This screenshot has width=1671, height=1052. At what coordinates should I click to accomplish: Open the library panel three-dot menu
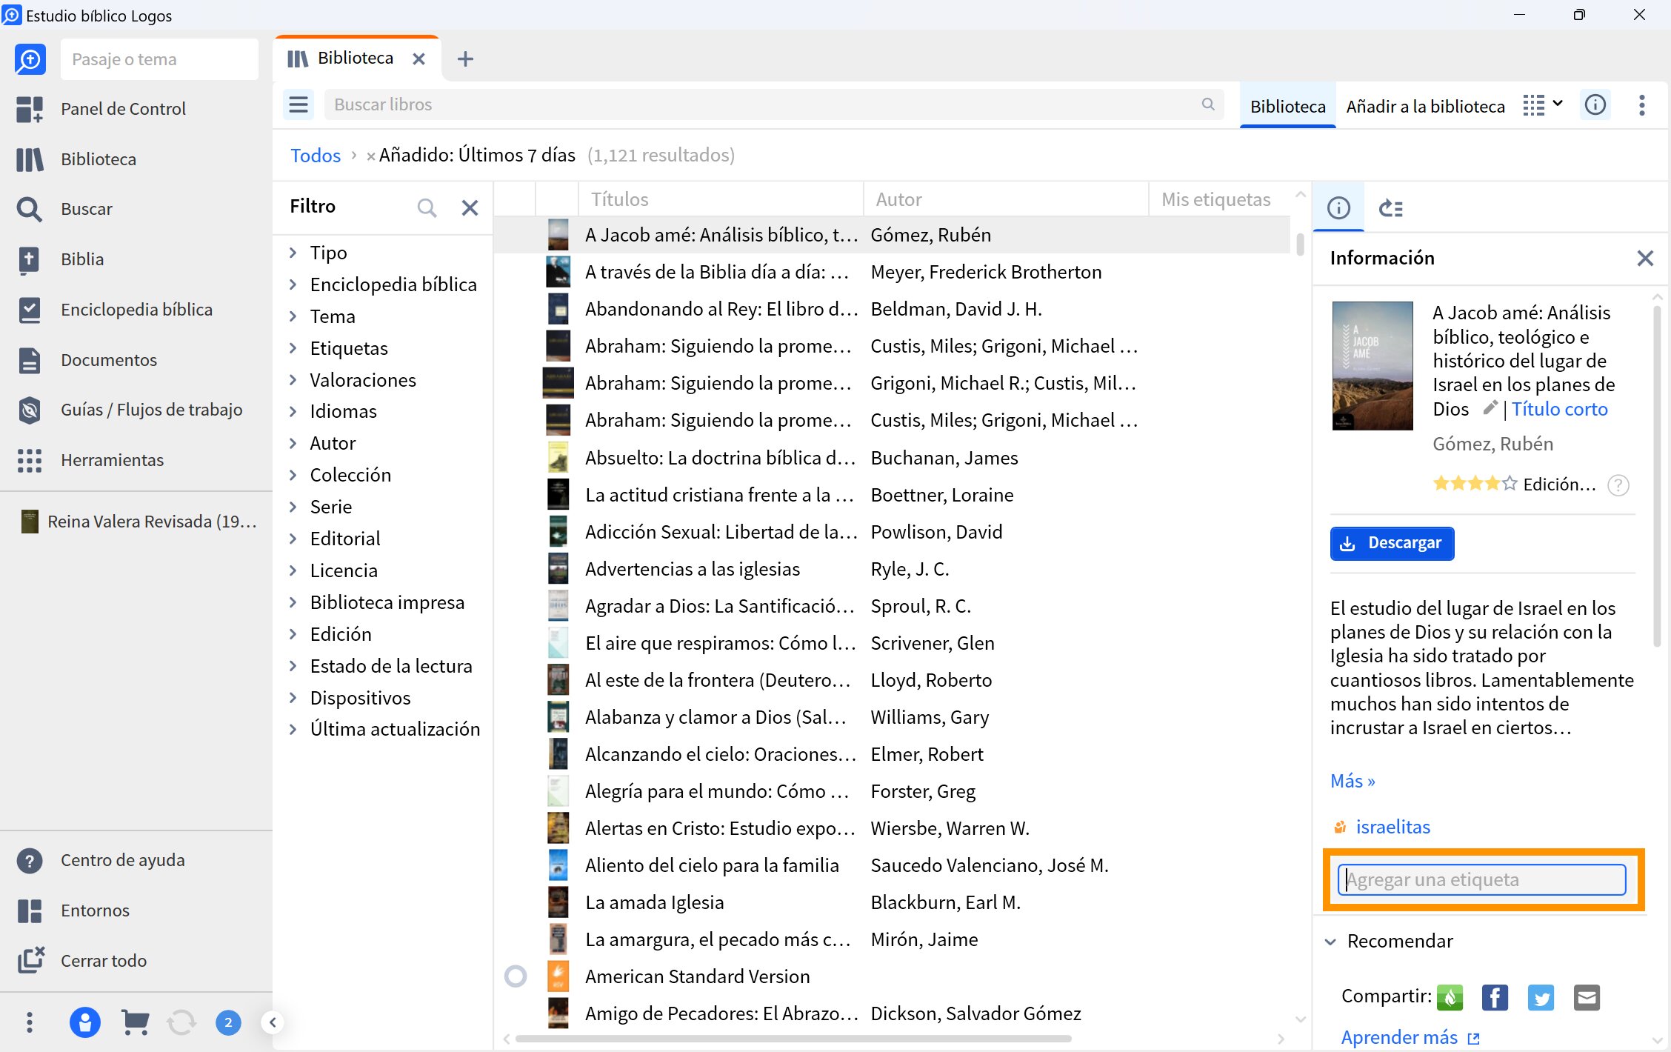1642,105
